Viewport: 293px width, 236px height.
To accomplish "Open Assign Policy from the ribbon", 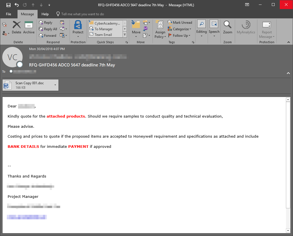I will pyautogui.click(x=160, y=28).
